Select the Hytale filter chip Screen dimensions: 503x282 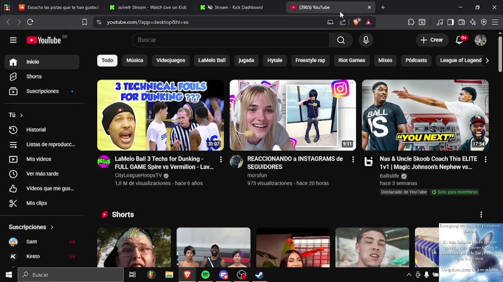click(x=275, y=60)
